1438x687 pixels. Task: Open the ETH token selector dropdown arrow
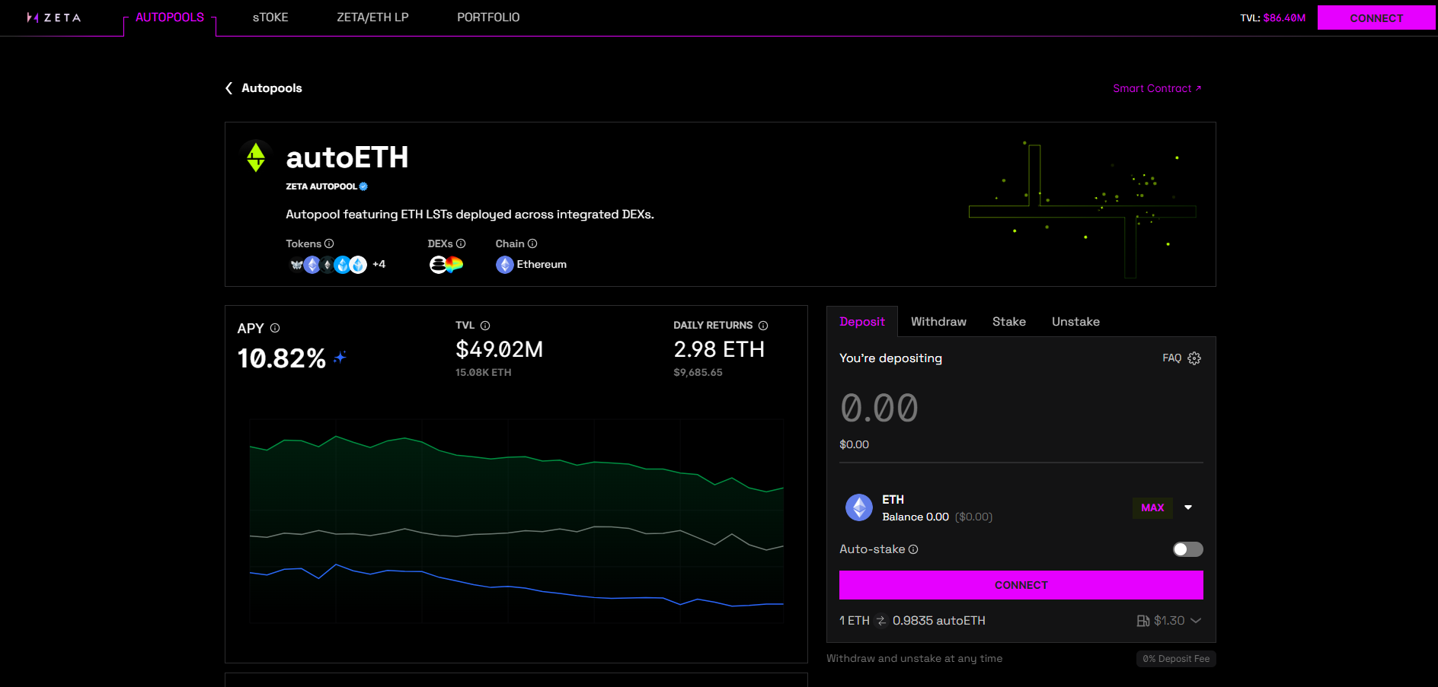pos(1188,507)
